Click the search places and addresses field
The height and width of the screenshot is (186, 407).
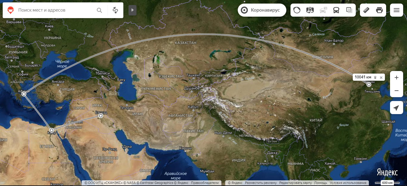pyautogui.click(x=55, y=10)
